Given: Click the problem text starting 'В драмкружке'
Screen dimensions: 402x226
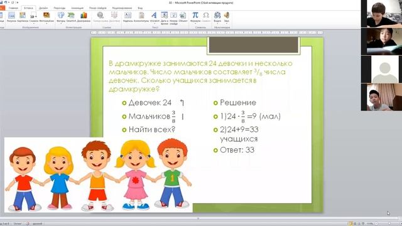Looking at the screenshot, I should pos(200,76).
